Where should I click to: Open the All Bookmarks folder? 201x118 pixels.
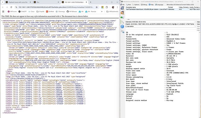(x=112, y=12)
